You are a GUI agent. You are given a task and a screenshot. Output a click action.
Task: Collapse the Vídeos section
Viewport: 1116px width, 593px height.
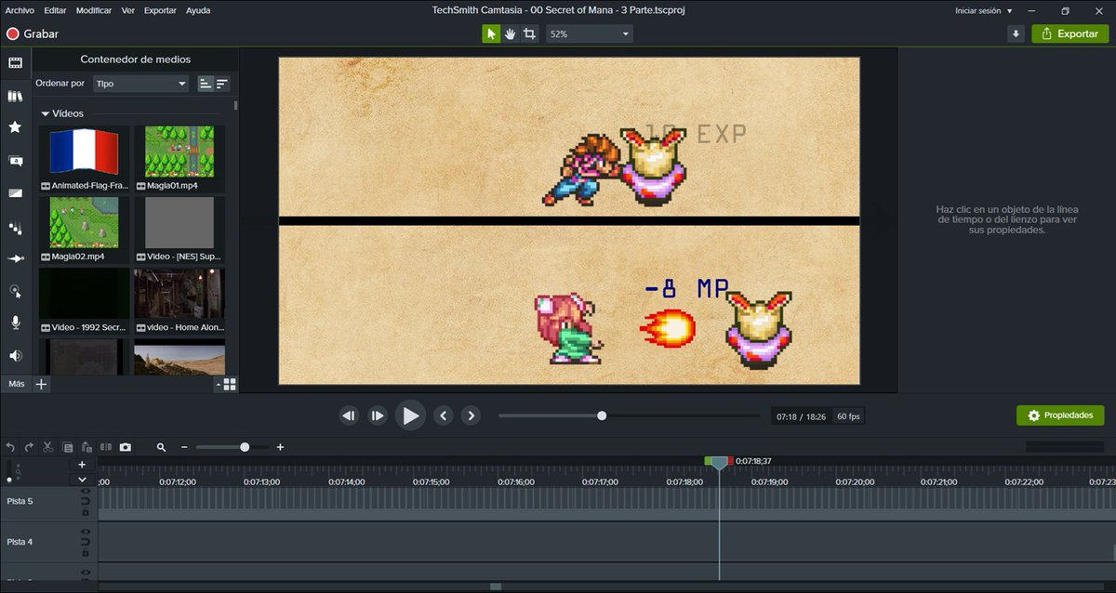point(45,113)
